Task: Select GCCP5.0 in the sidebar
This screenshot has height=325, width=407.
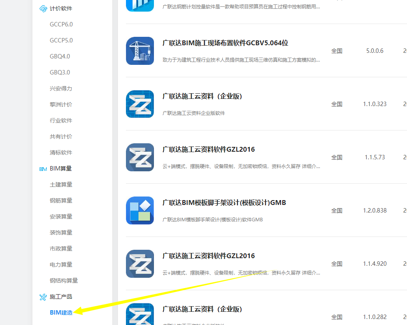Action: pyautogui.click(x=61, y=40)
